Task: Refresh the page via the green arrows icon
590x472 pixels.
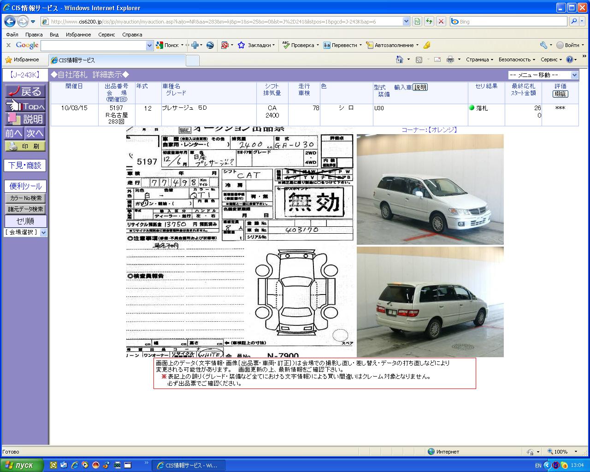Action: [429, 21]
